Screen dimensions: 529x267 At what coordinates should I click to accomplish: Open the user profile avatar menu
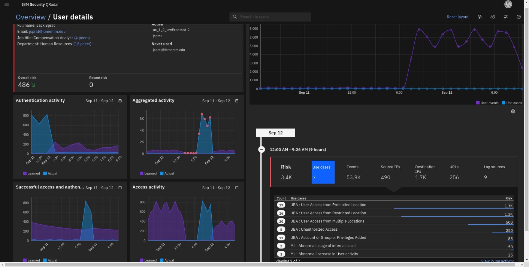(x=508, y=4)
